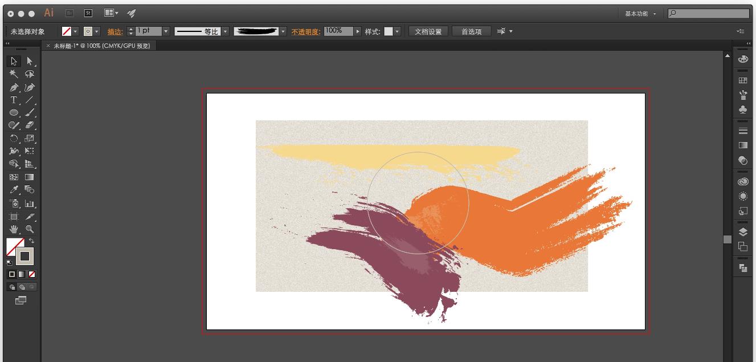Toggle to None for the fill

click(x=31, y=274)
